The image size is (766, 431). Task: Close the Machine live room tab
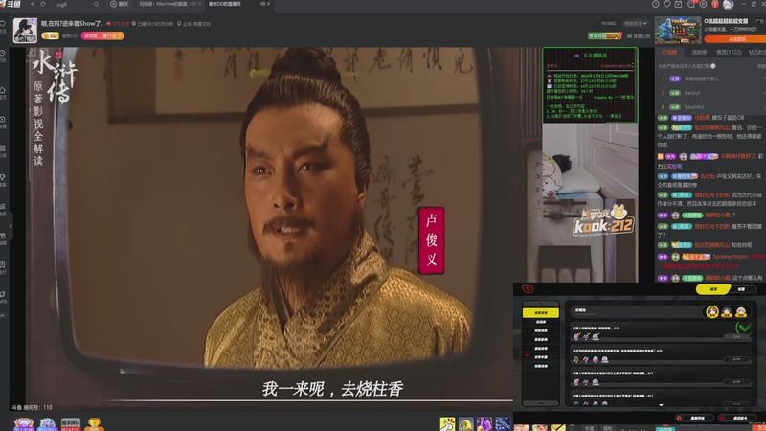[199, 4]
